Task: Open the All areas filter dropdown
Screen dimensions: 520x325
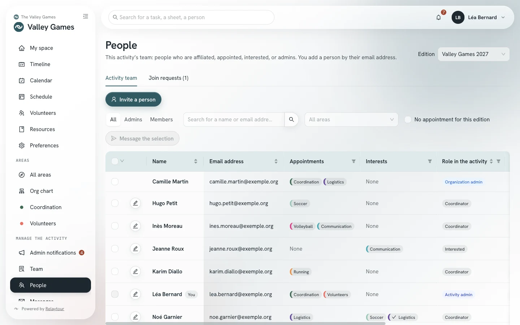Action: click(x=351, y=120)
